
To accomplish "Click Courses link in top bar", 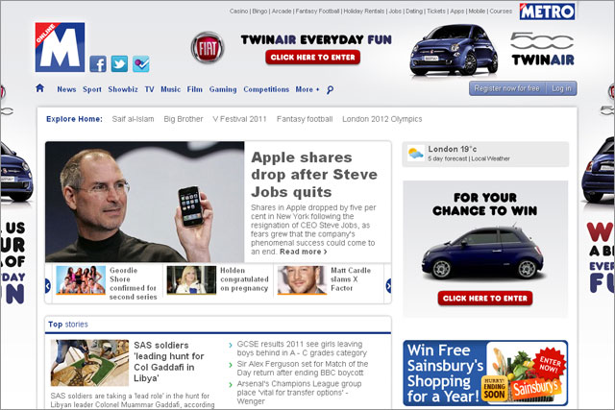I will pyautogui.click(x=501, y=11).
